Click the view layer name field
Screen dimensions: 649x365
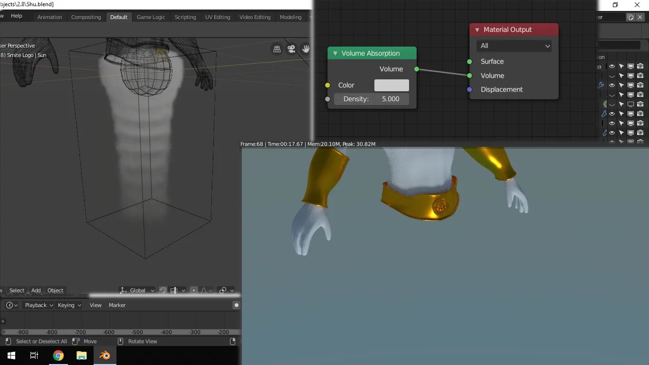(x=611, y=17)
